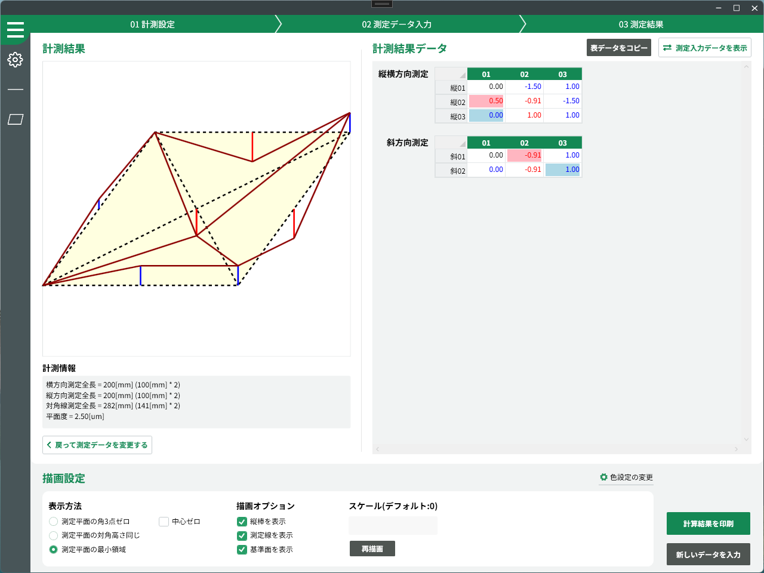Open the hamburger menu icon
This screenshot has height=573, width=764.
[16, 30]
